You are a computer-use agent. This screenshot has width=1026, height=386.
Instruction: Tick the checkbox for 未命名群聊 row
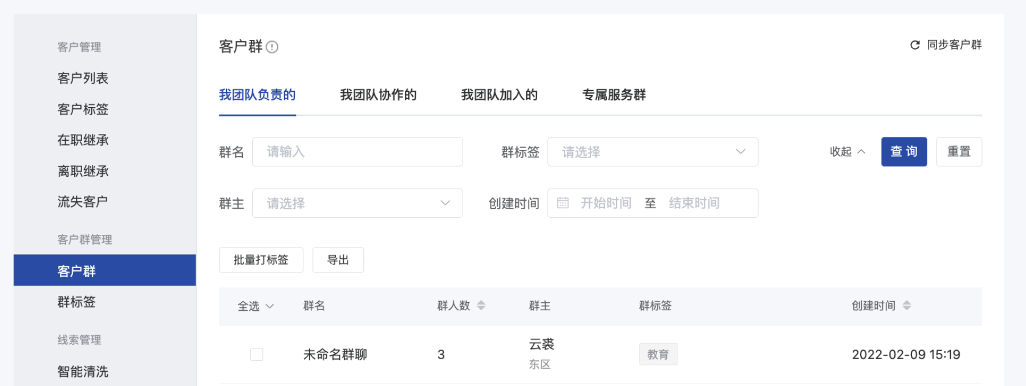tap(257, 355)
